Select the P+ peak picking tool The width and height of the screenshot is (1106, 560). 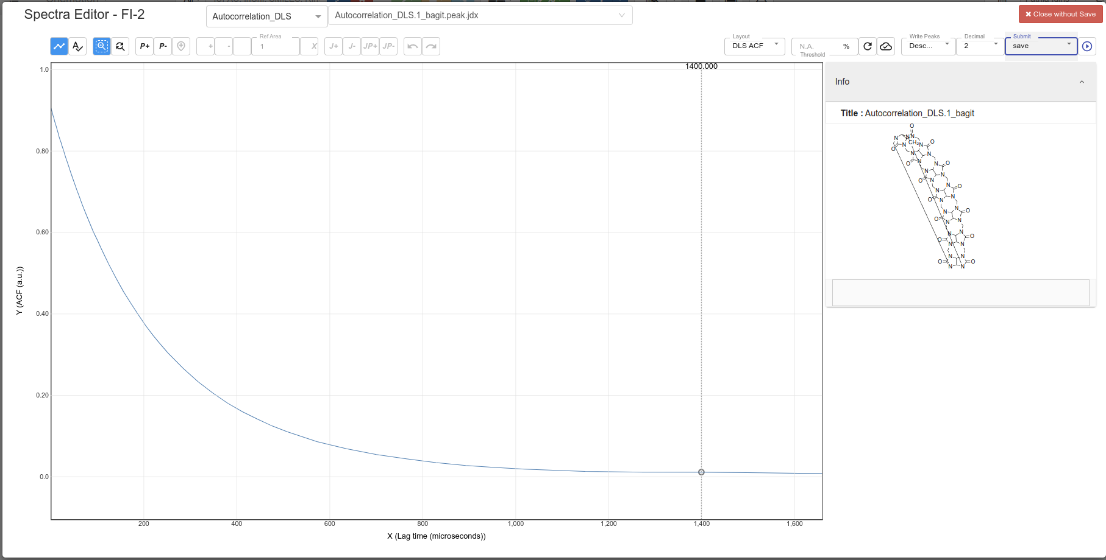tap(144, 46)
